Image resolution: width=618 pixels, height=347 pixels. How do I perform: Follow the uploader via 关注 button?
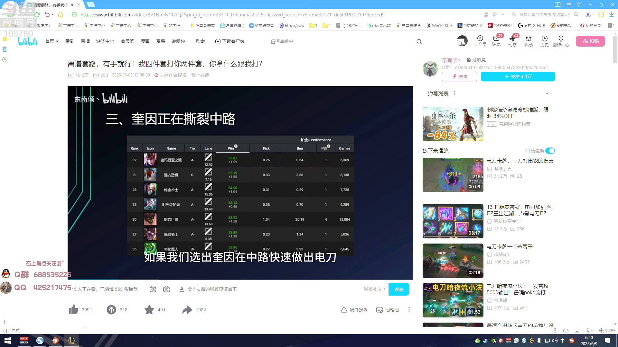coord(517,76)
